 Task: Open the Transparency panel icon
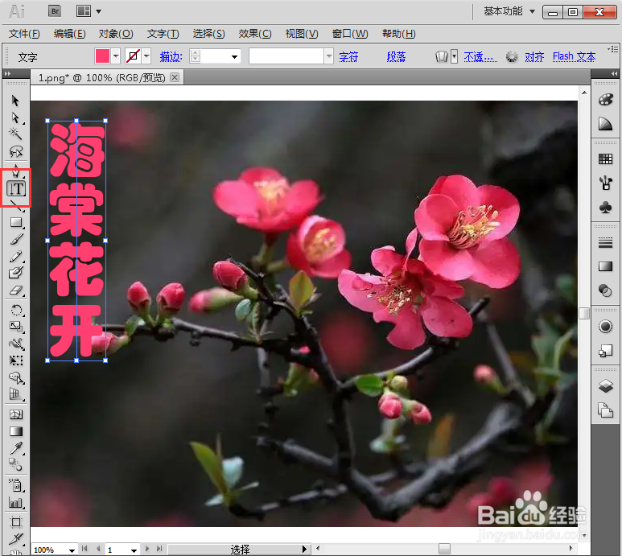point(605,290)
